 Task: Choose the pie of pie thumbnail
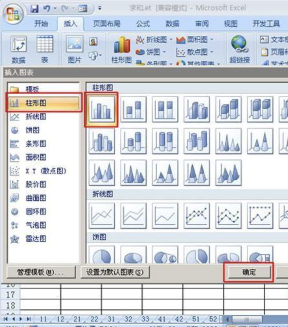tap(165, 254)
